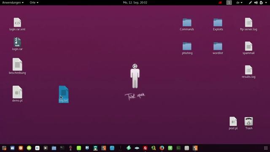Select the wordlist folder
Viewport: 270px width, 152px height.
218,46
